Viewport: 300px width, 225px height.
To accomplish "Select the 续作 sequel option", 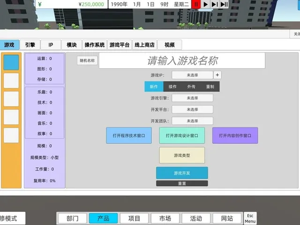I will (x=172, y=86).
